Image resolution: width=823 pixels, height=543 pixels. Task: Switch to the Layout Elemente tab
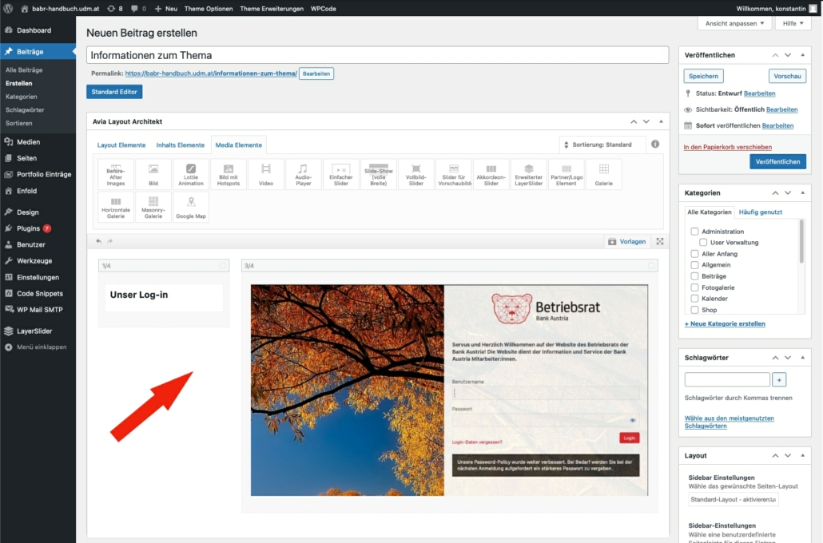121,145
